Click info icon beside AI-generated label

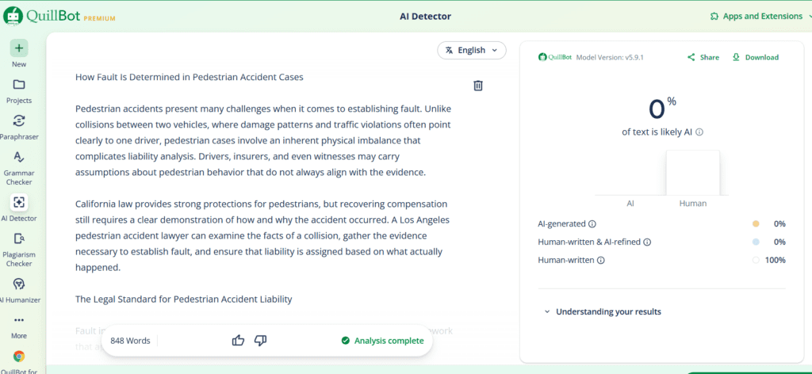click(x=592, y=224)
